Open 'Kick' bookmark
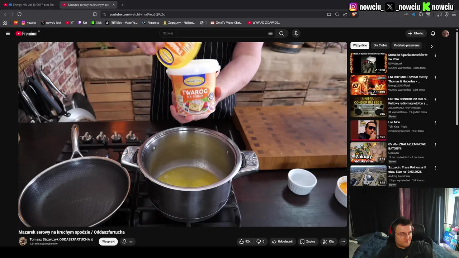Viewport: 459px width, 258px height. 96,23
